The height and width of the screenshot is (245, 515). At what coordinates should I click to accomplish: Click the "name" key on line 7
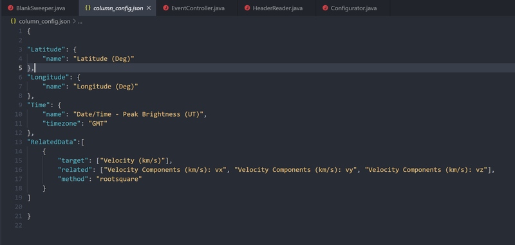[54, 87]
